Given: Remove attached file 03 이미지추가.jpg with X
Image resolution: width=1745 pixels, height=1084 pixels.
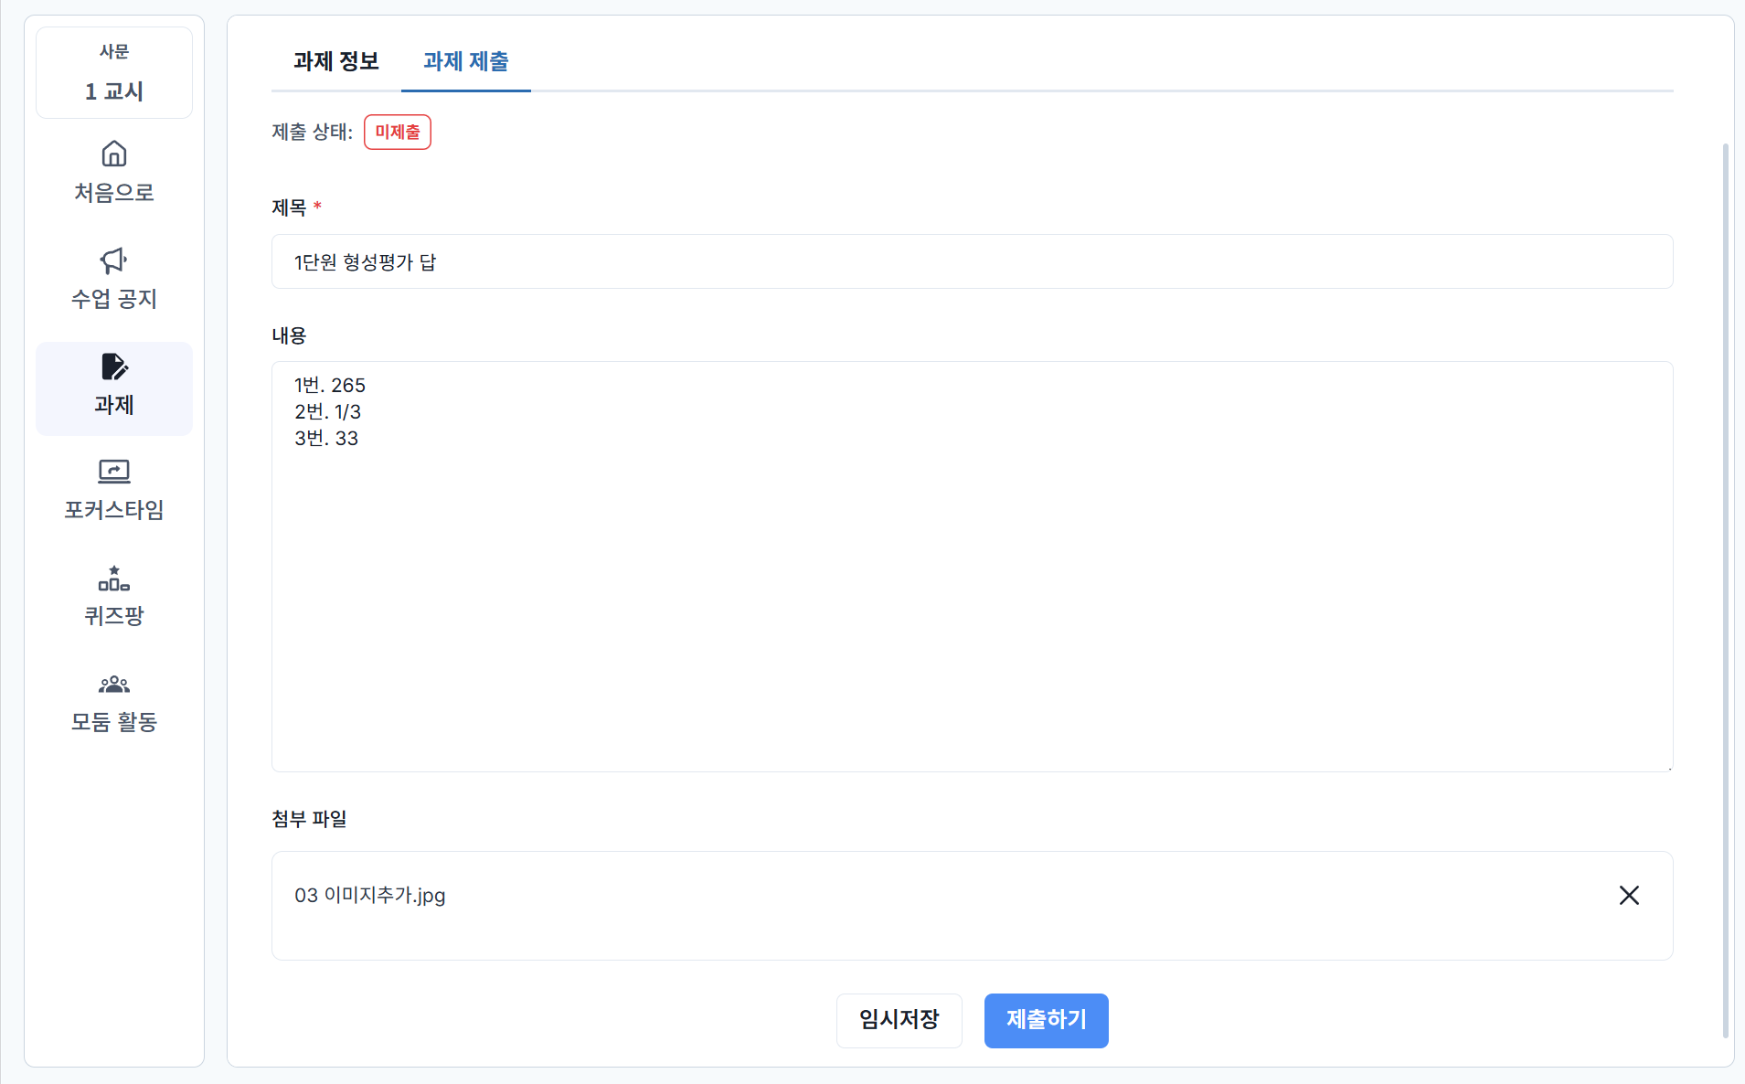Looking at the screenshot, I should point(1629,895).
